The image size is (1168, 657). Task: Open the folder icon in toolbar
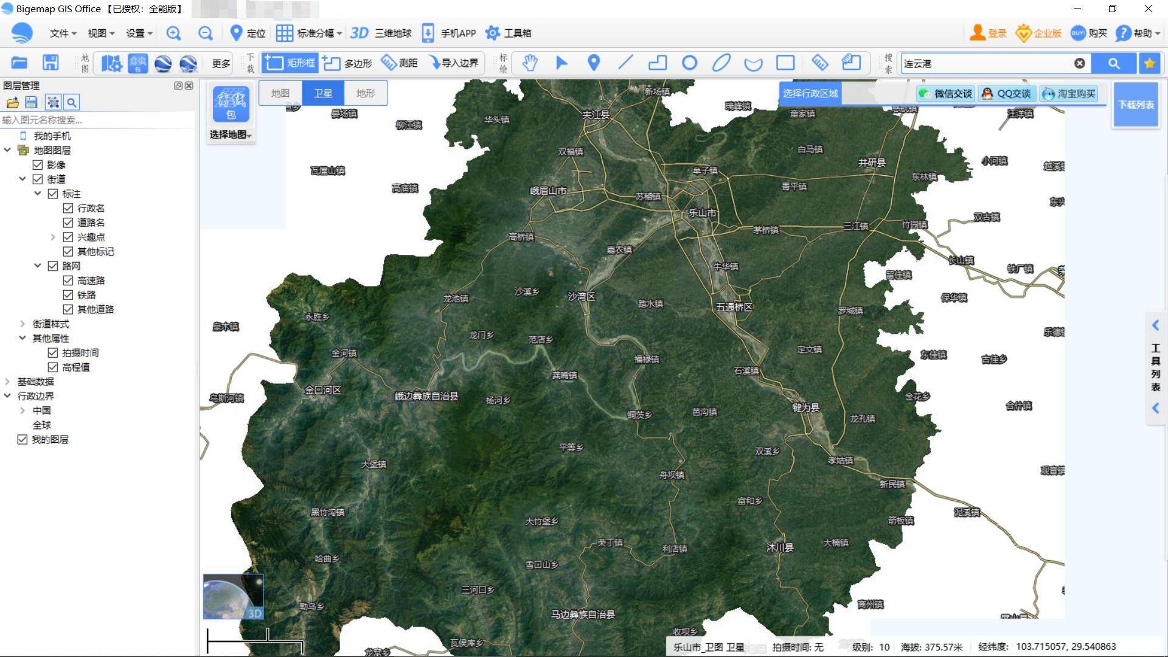click(19, 63)
